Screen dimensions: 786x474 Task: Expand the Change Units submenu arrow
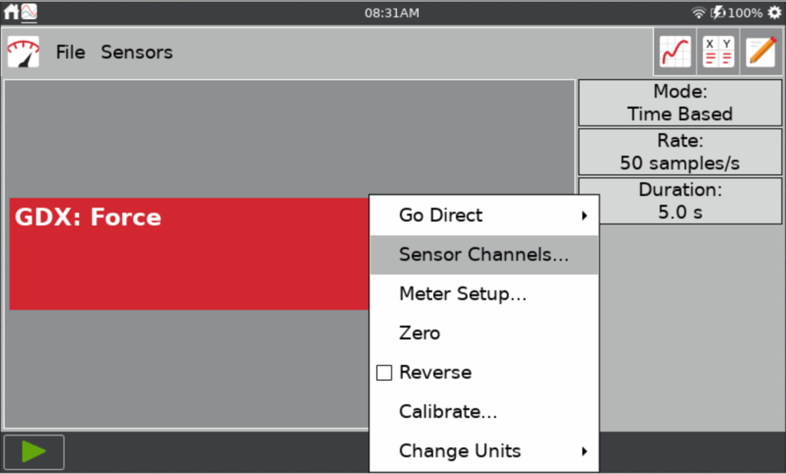584,451
